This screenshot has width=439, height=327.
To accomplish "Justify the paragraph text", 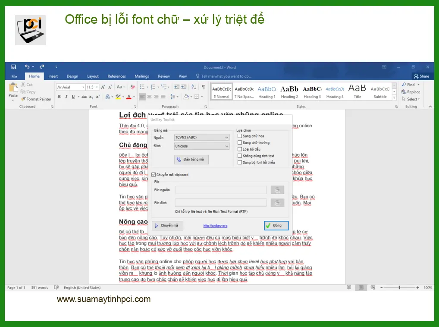I will click(163, 97).
